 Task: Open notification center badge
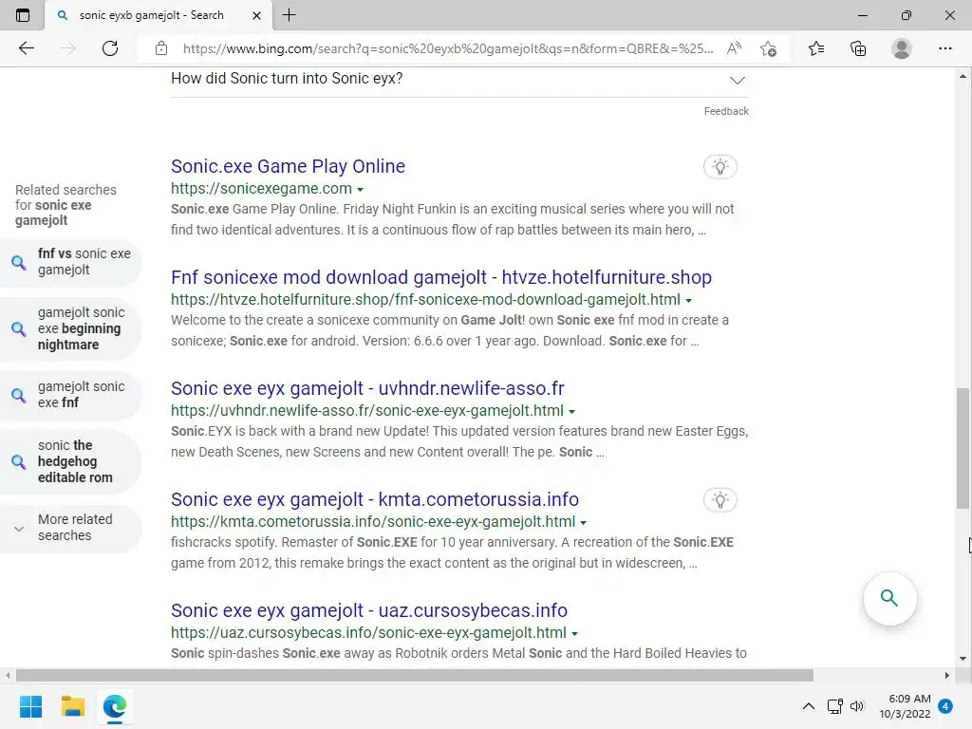[945, 706]
